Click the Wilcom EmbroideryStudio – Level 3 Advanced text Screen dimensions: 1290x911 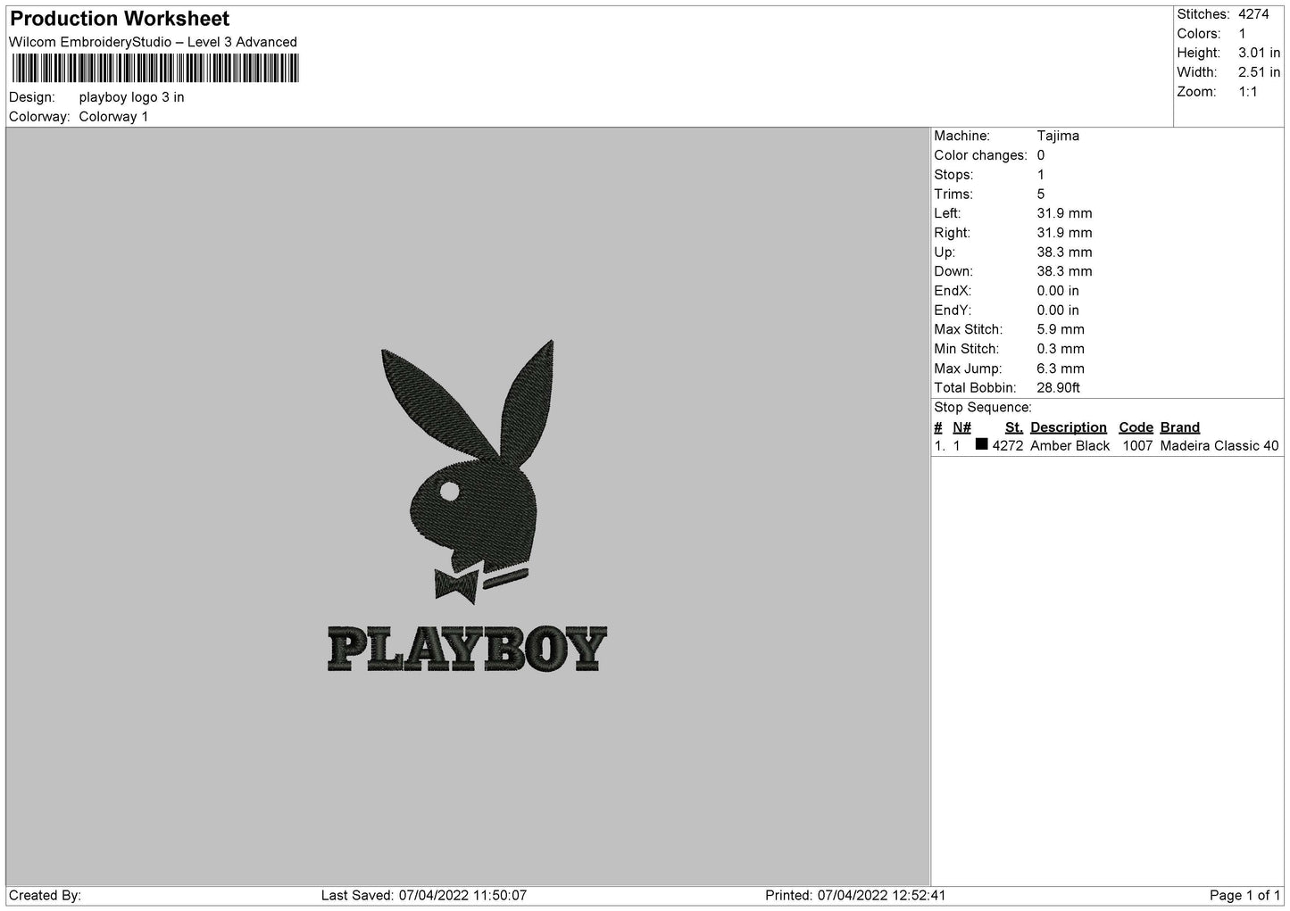(x=153, y=42)
